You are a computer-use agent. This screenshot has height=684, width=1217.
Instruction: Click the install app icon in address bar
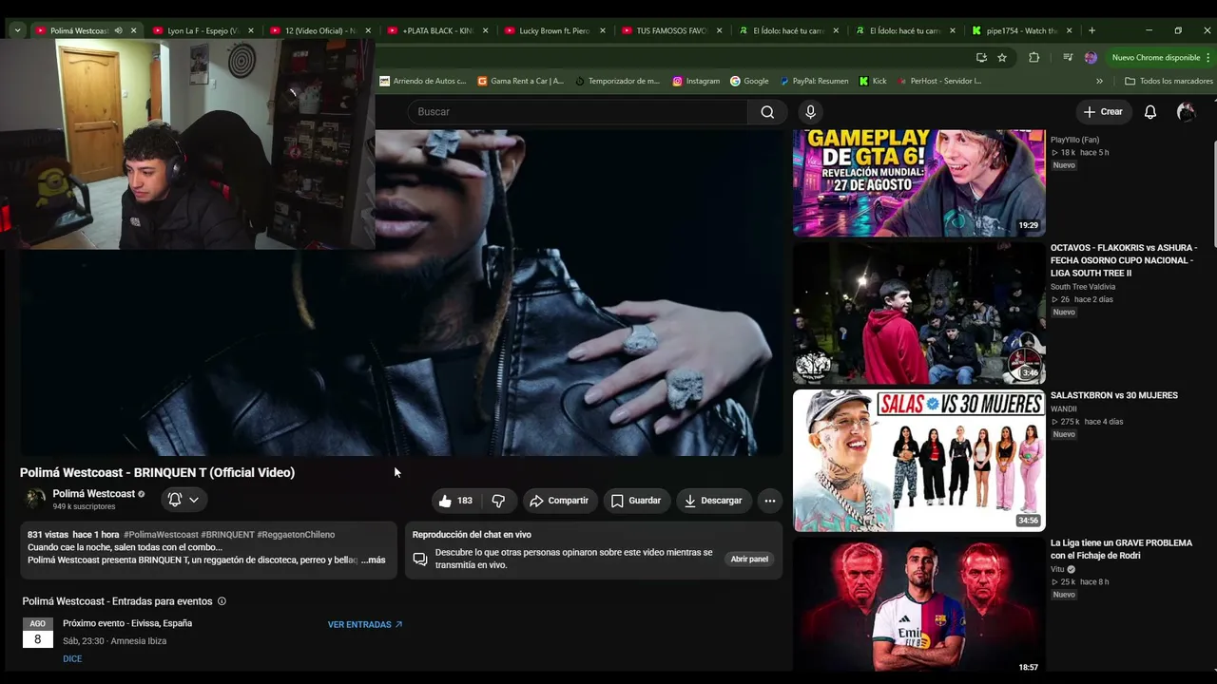[981, 57]
